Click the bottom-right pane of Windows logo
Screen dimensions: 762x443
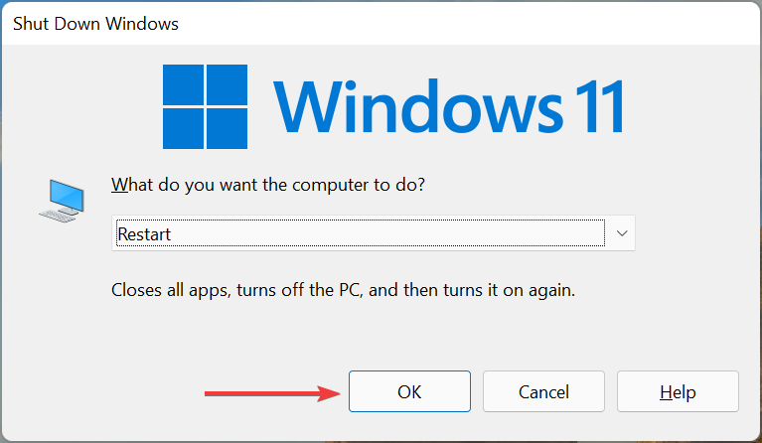point(229,127)
